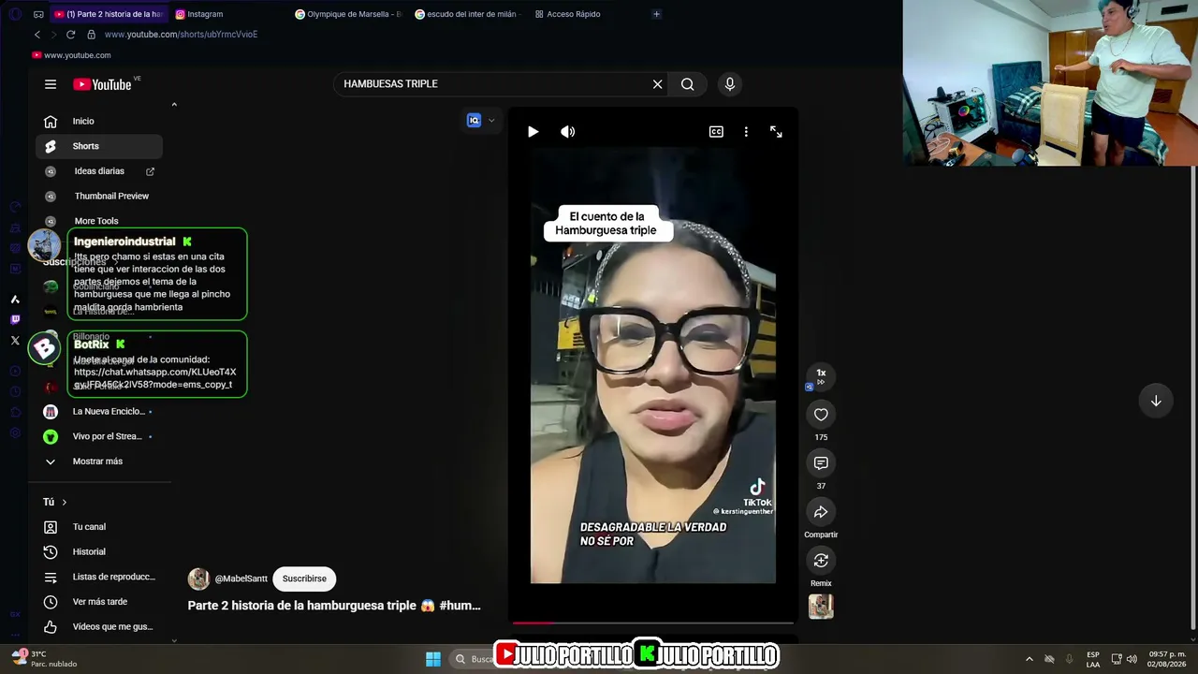Open the La Nueva Enciclo... subscription
The width and height of the screenshot is (1198, 674).
coord(99,412)
